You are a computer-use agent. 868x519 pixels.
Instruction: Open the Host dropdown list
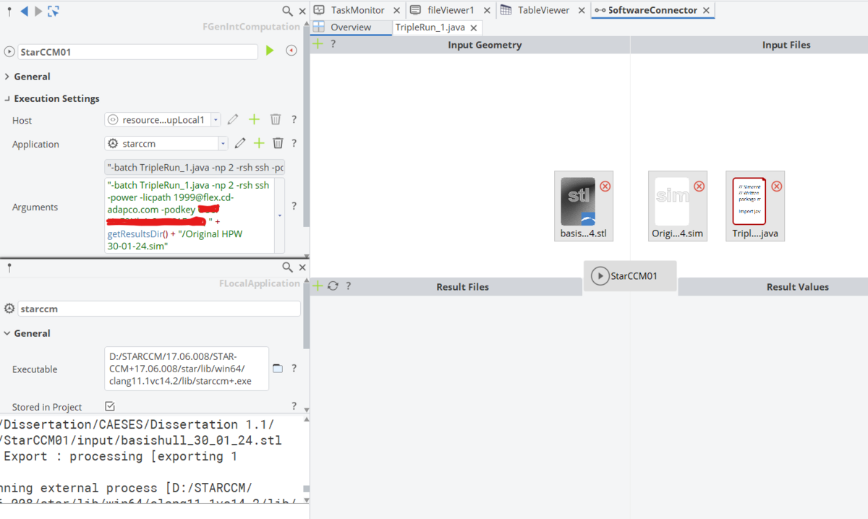[x=216, y=120]
